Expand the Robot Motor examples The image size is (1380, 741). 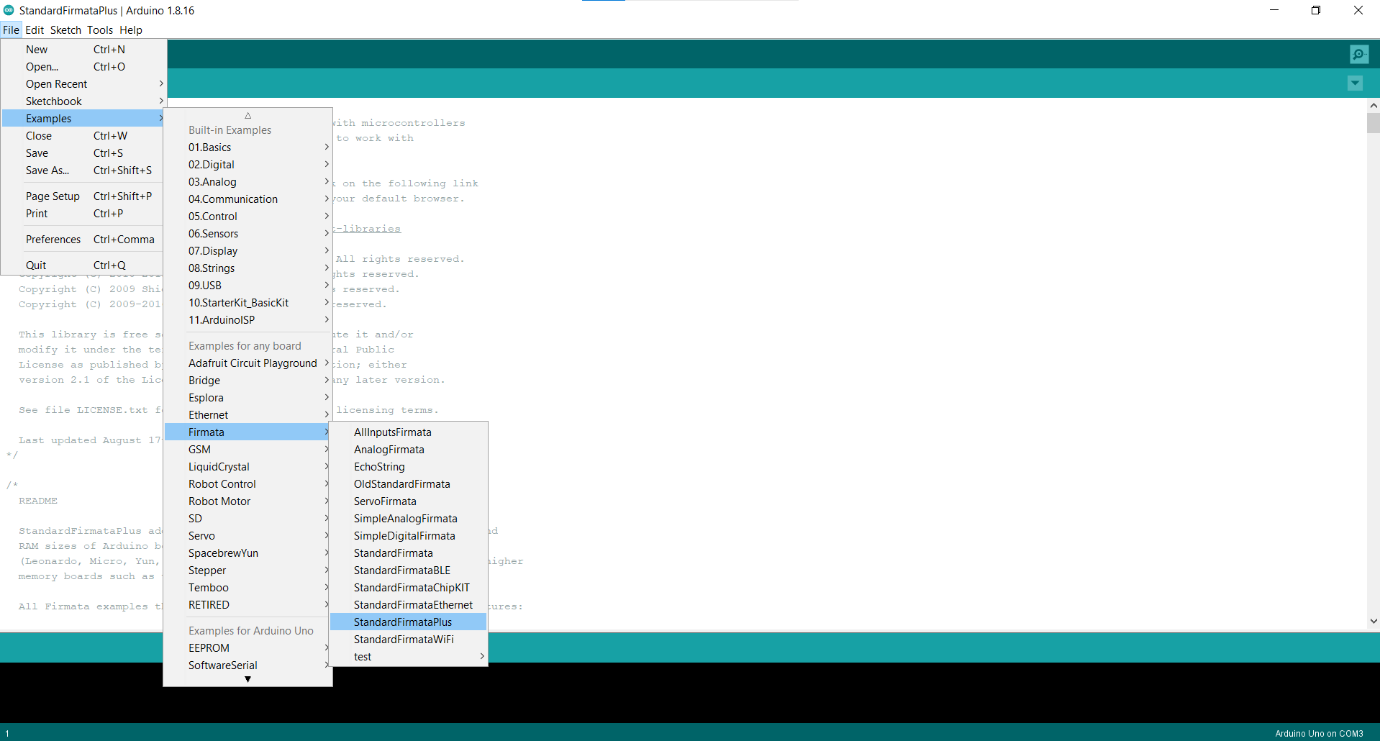(x=248, y=501)
